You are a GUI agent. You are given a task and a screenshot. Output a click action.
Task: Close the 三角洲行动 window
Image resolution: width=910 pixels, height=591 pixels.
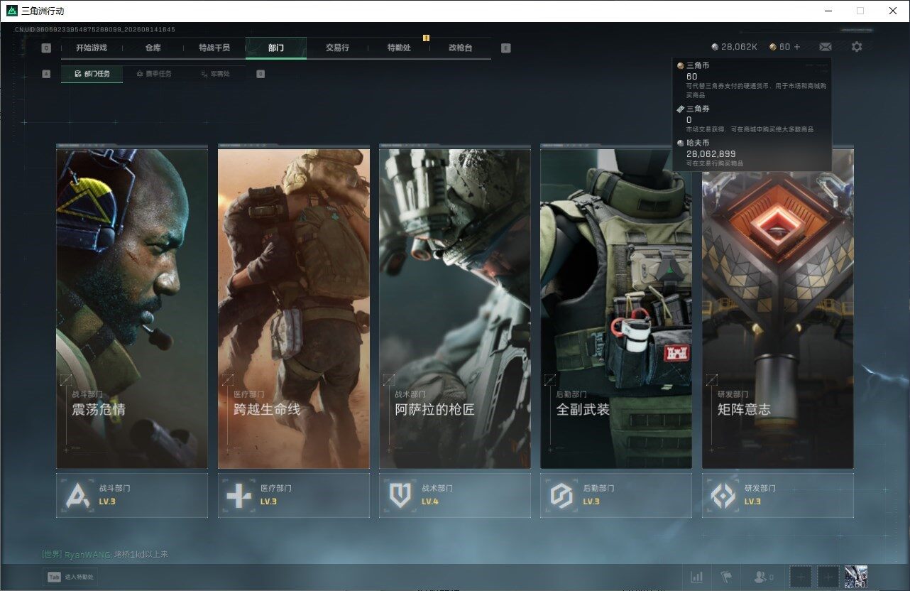click(893, 11)
